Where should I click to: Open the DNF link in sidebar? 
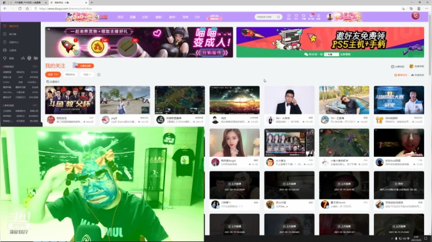point(20,77)
